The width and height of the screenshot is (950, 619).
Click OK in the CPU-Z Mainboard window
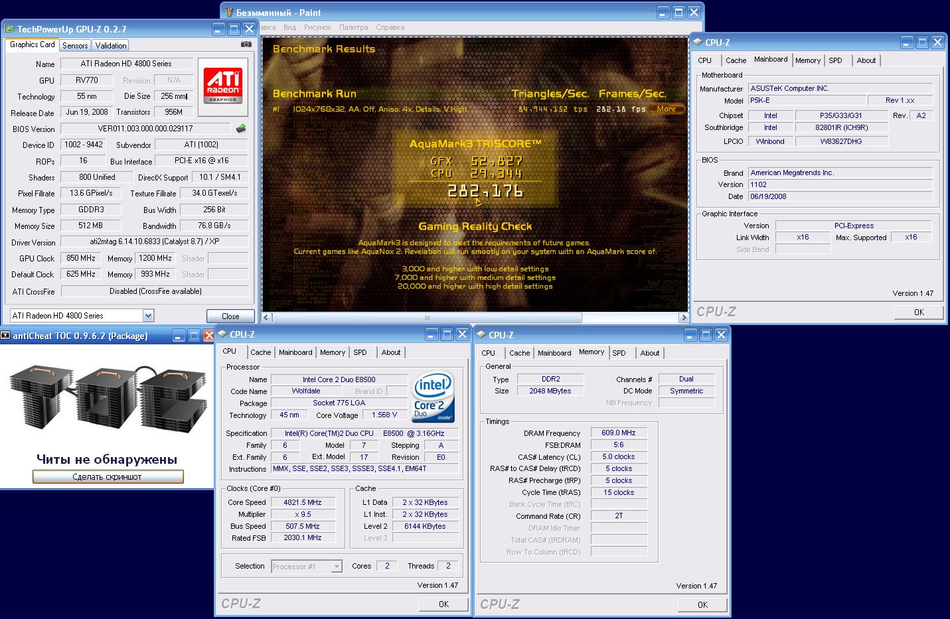pos(919,312)
